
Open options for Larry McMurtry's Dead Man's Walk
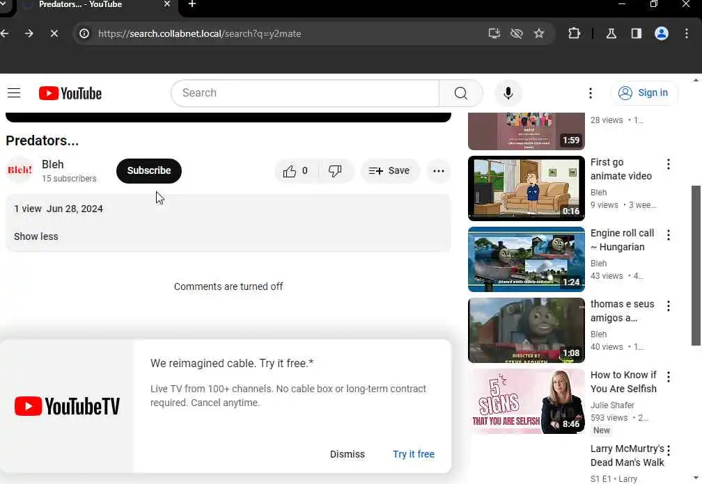pos(669,450)
